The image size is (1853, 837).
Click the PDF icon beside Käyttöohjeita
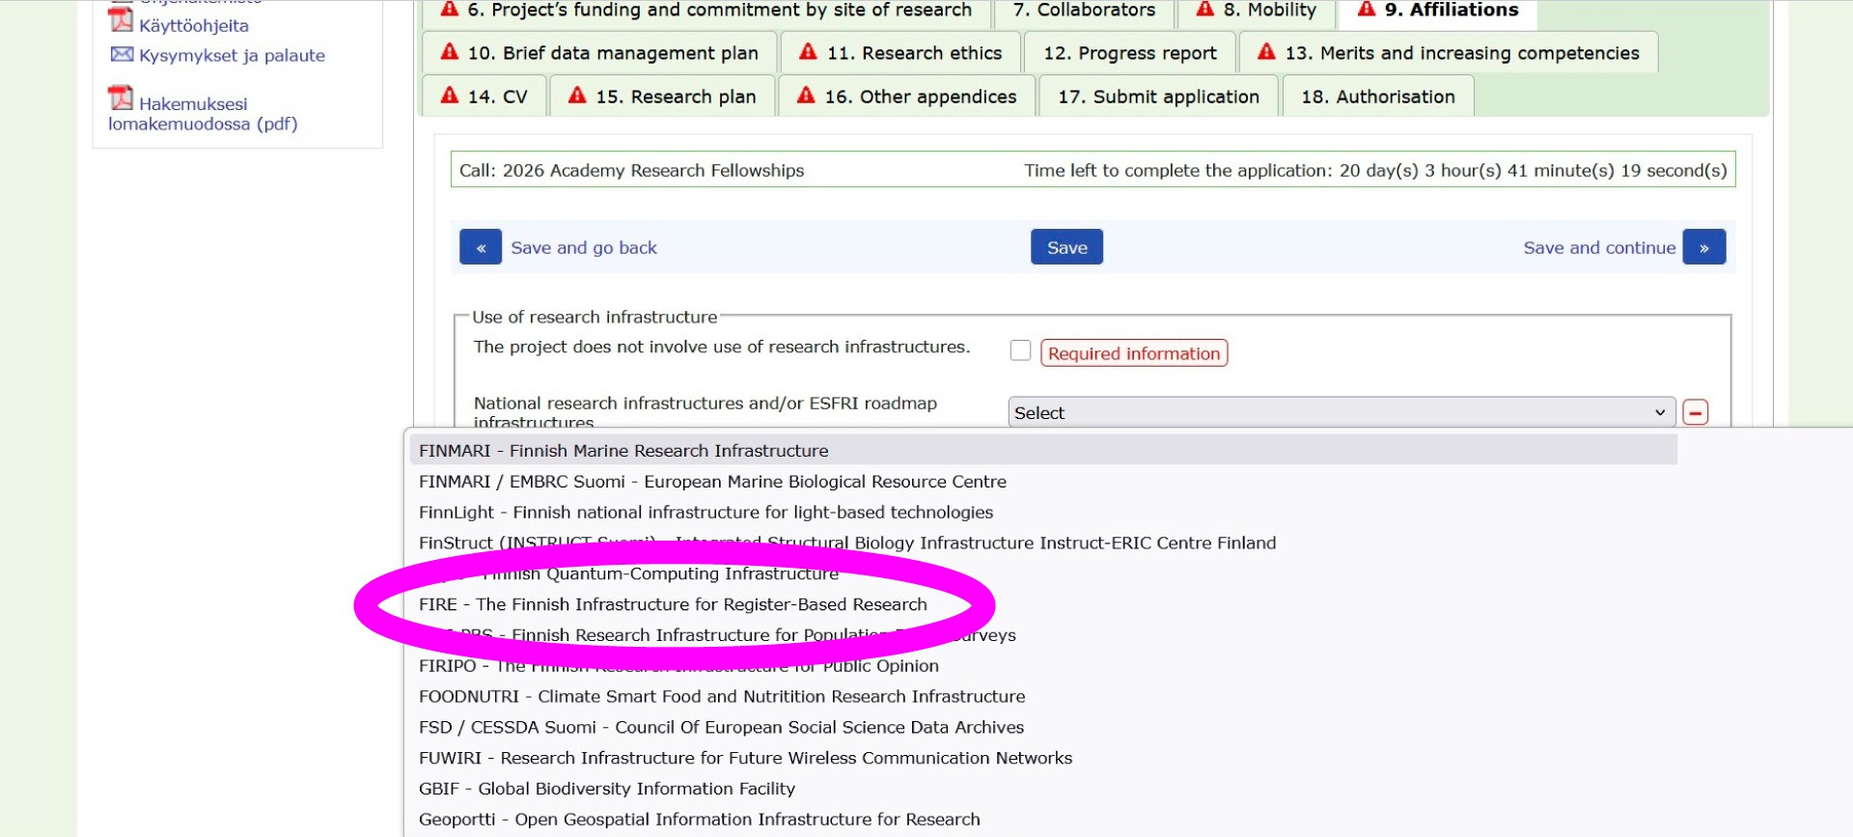click(121, 20)
